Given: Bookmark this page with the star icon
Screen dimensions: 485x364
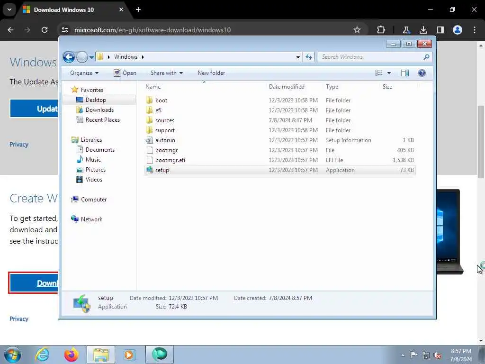Looking at the screenshot, I should (x=357, y=30).
